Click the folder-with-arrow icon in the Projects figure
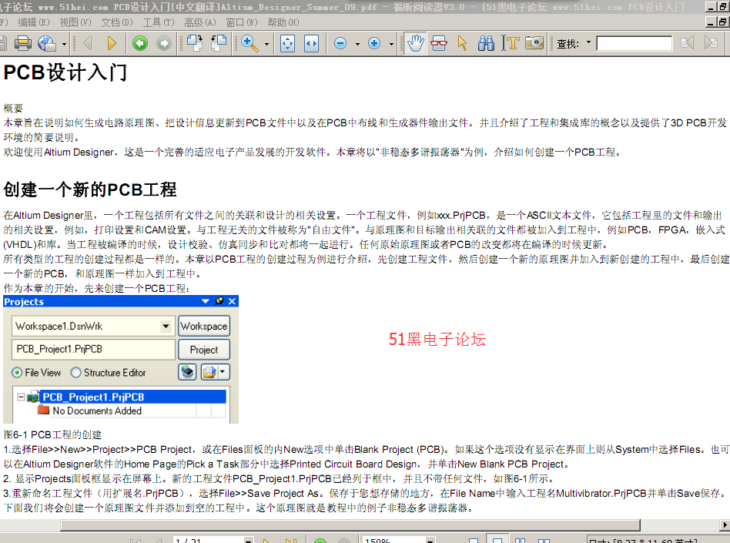Screen dimensions: 730x543 click(209, 372)
